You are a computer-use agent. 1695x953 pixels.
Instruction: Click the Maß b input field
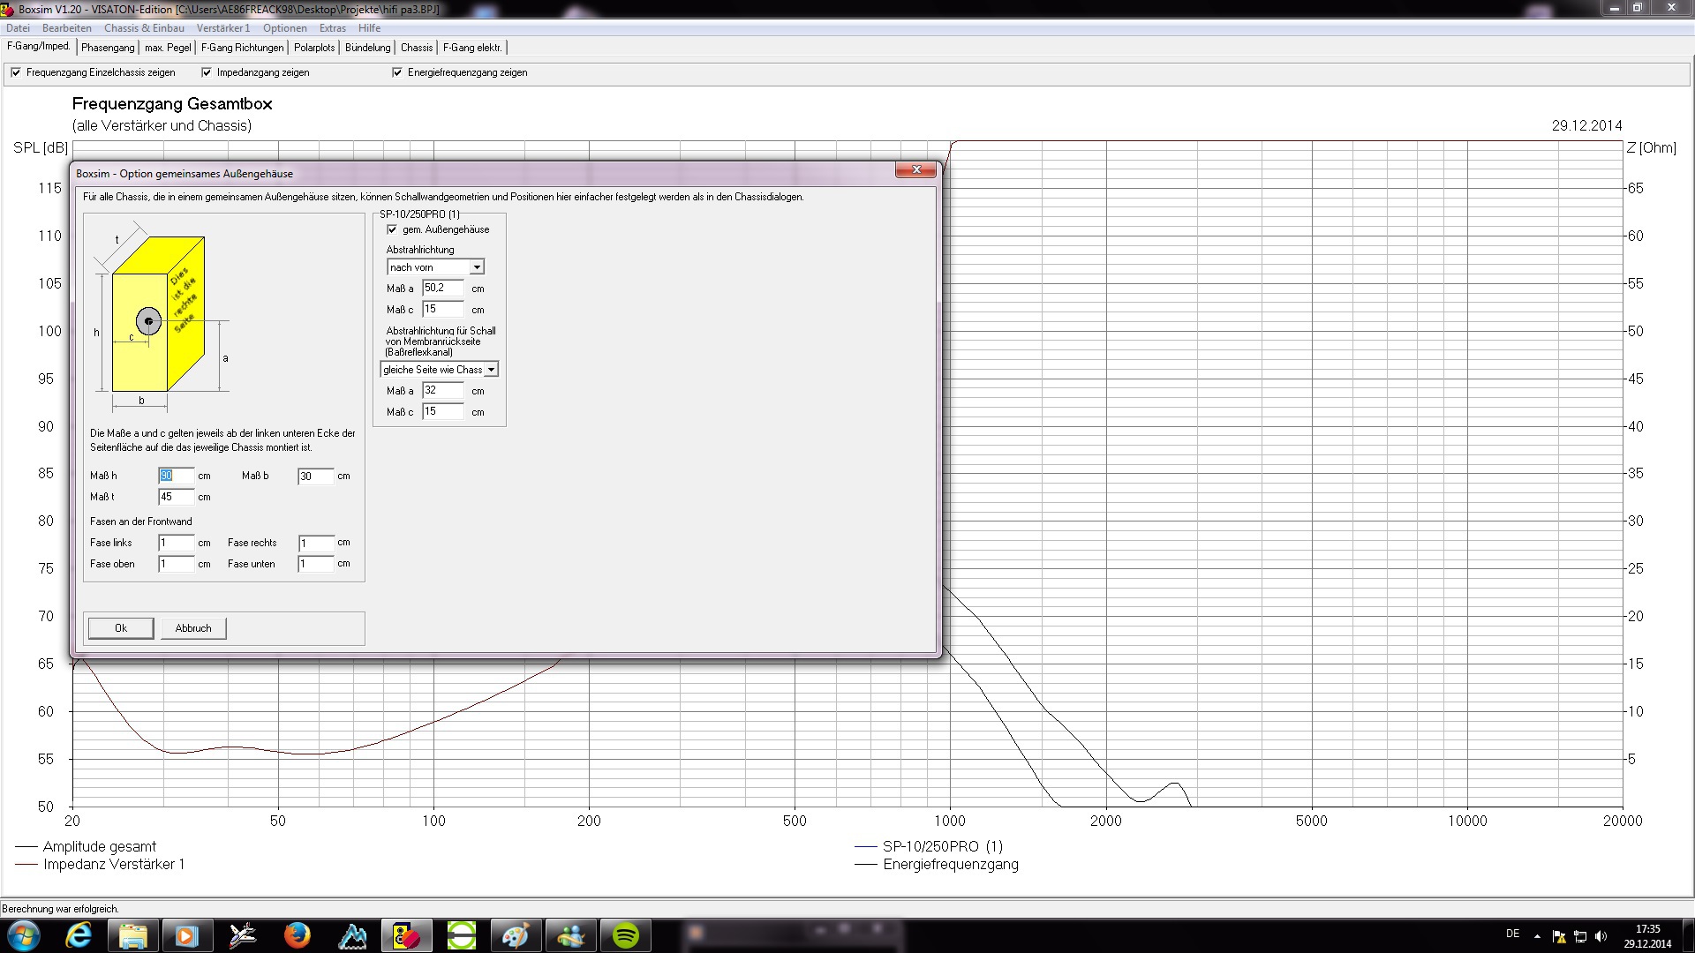(x=314, y=476)
